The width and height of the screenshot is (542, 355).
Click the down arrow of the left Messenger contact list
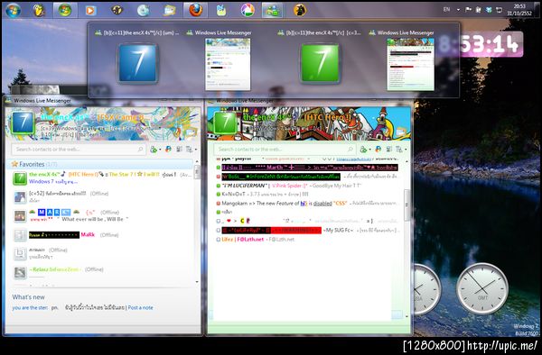tap(197, 282)
